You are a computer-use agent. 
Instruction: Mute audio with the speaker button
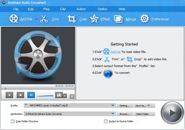[31, 95]
